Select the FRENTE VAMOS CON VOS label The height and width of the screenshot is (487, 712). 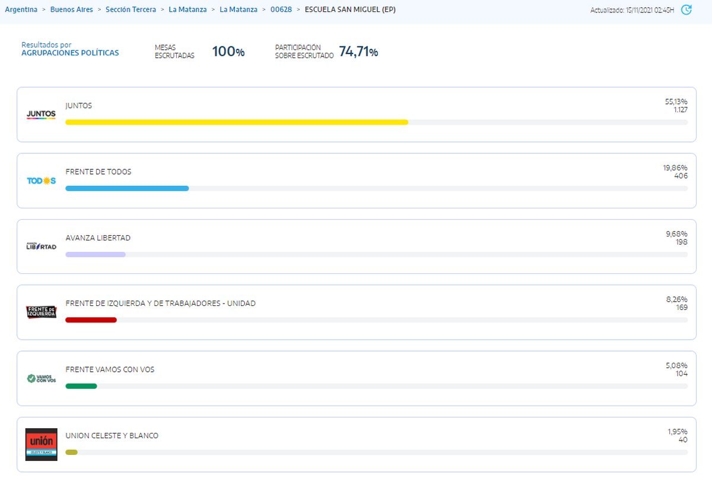click(110, 369)
